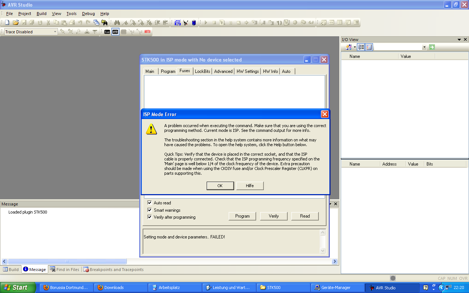Viewport: 469px width, 293px height.
Task: Click the gray chip icon next to AVR
Action: pos(123,32)
